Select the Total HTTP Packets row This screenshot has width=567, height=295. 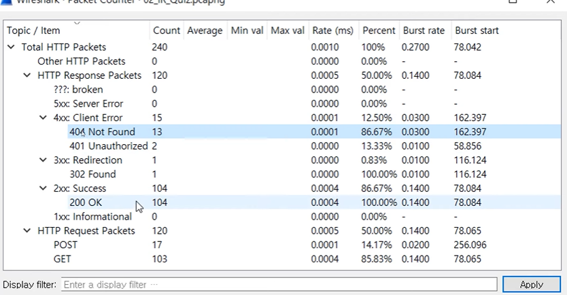point(282,47)
